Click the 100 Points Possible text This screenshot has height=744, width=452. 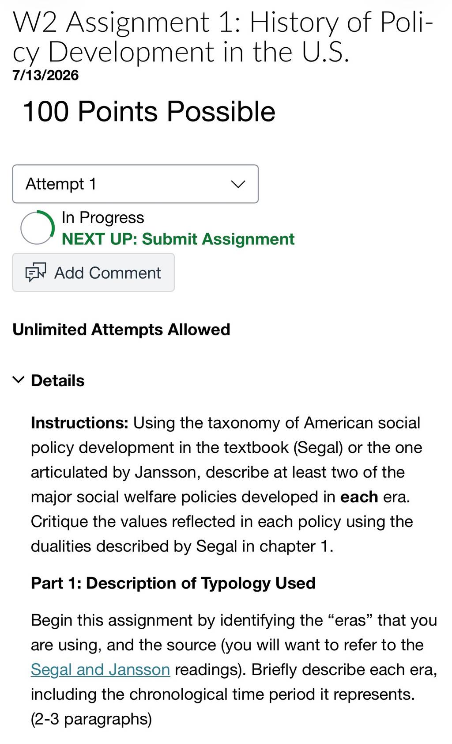[149, 111]
